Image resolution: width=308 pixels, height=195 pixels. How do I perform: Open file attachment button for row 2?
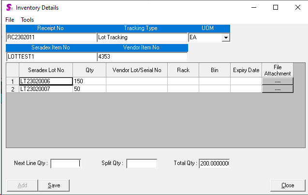(x=278, y=89)
